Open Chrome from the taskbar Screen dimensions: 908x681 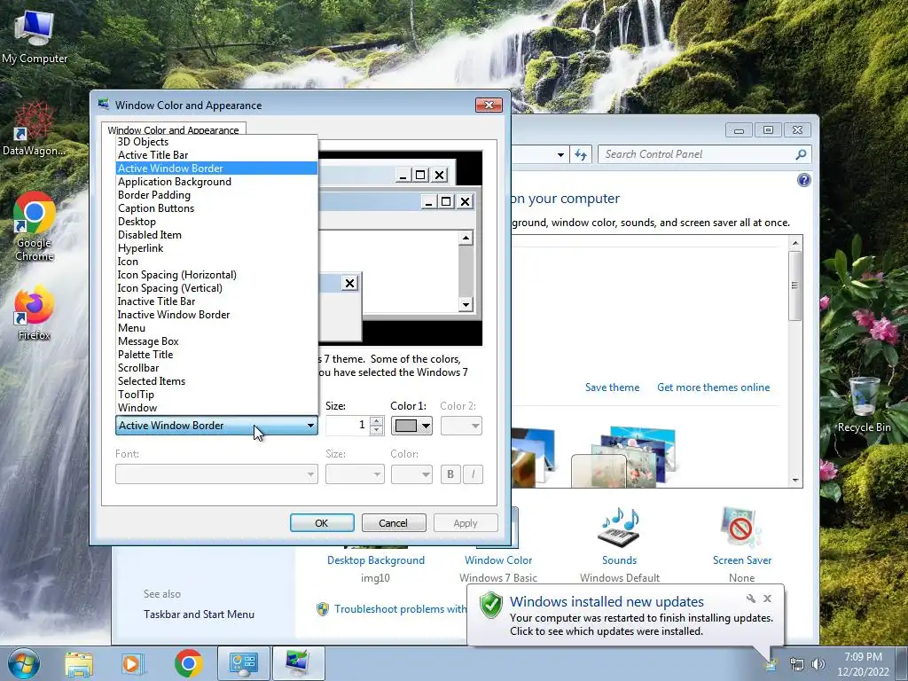coord(188,663)
